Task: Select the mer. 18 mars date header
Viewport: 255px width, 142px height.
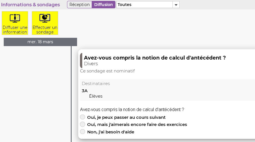Action: (40, 42)
